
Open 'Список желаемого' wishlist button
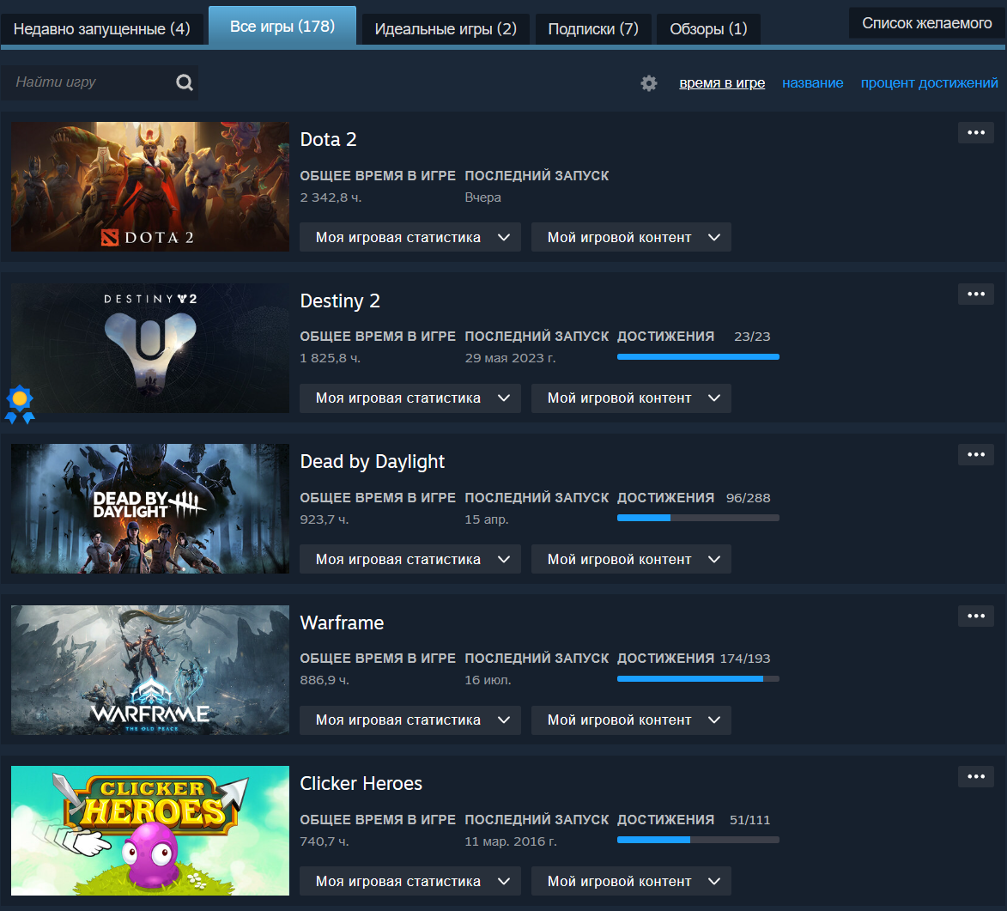coord(926,23)
